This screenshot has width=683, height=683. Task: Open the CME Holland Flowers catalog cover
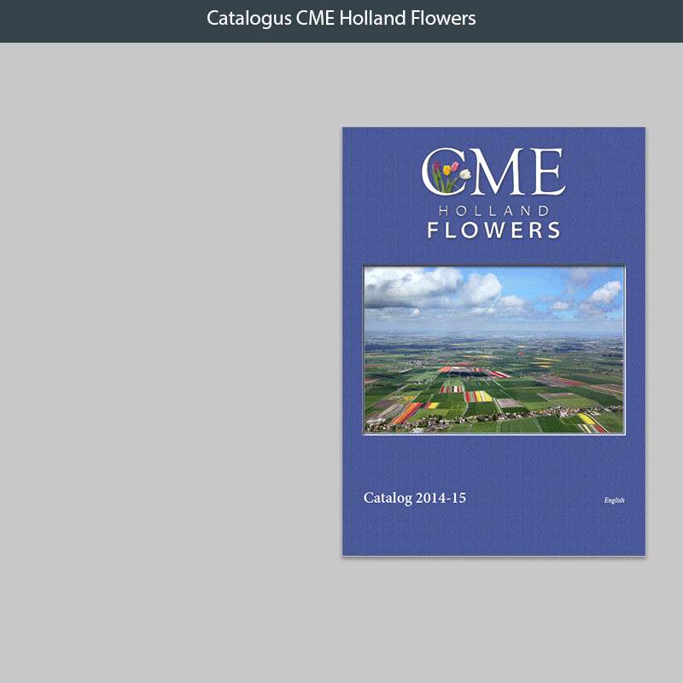point(493,341)
